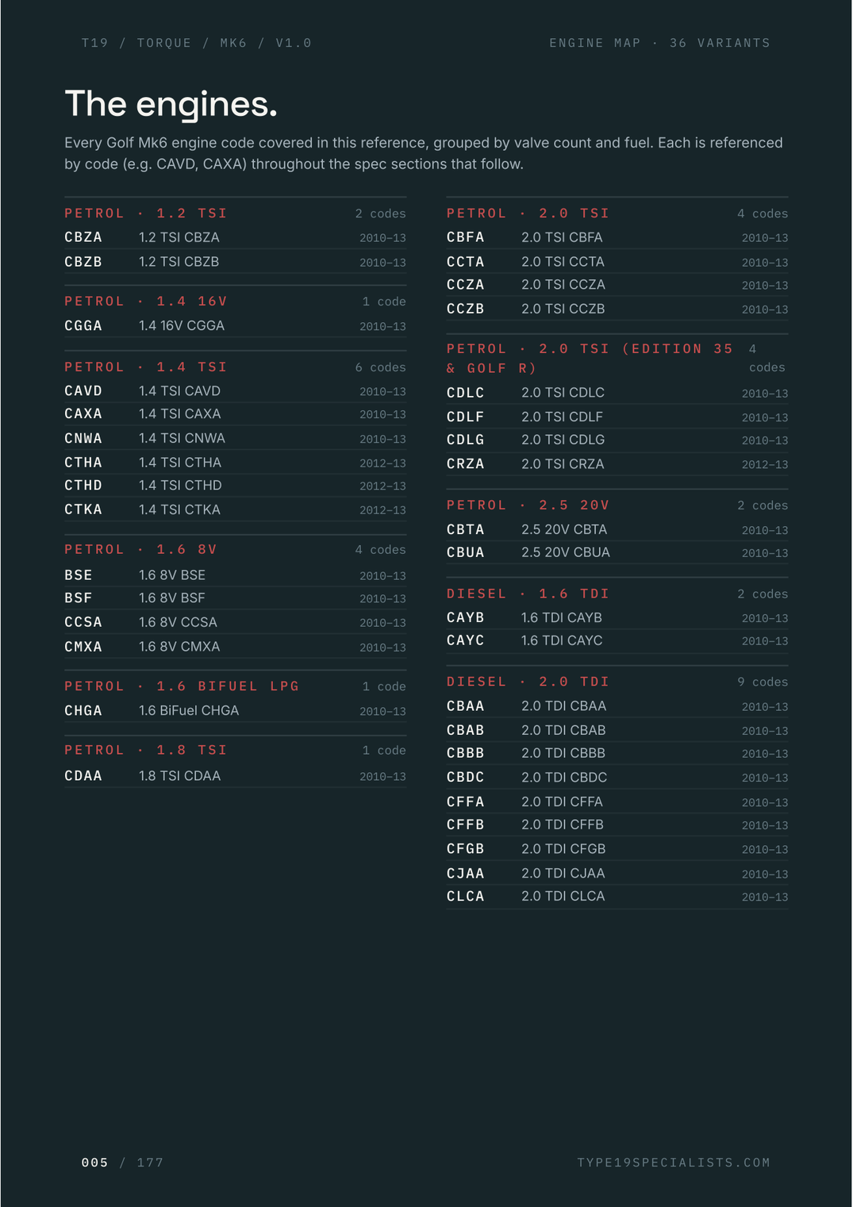Open the CGGA 1.4 16V entry

point(235,326)
